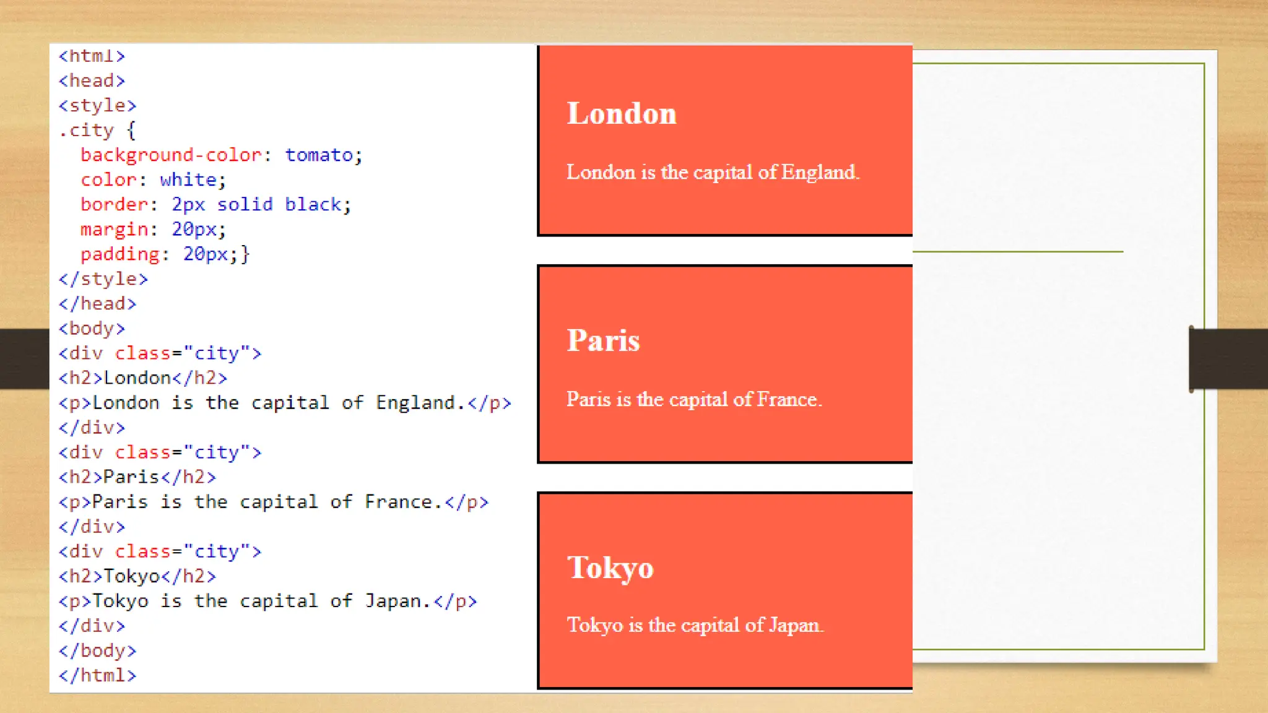Screen dimensions: 1268x713
Task: Click the closing </head> tag
Action: [97, 304]
